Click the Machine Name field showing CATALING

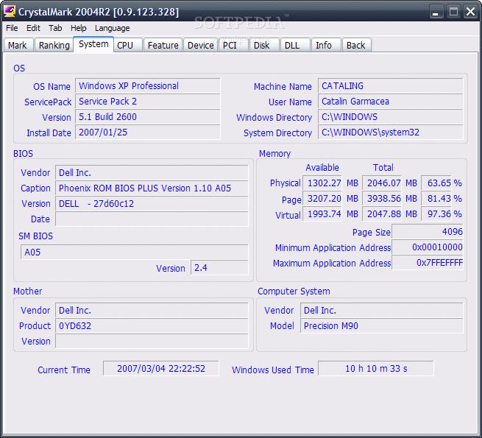click(390, 86)
